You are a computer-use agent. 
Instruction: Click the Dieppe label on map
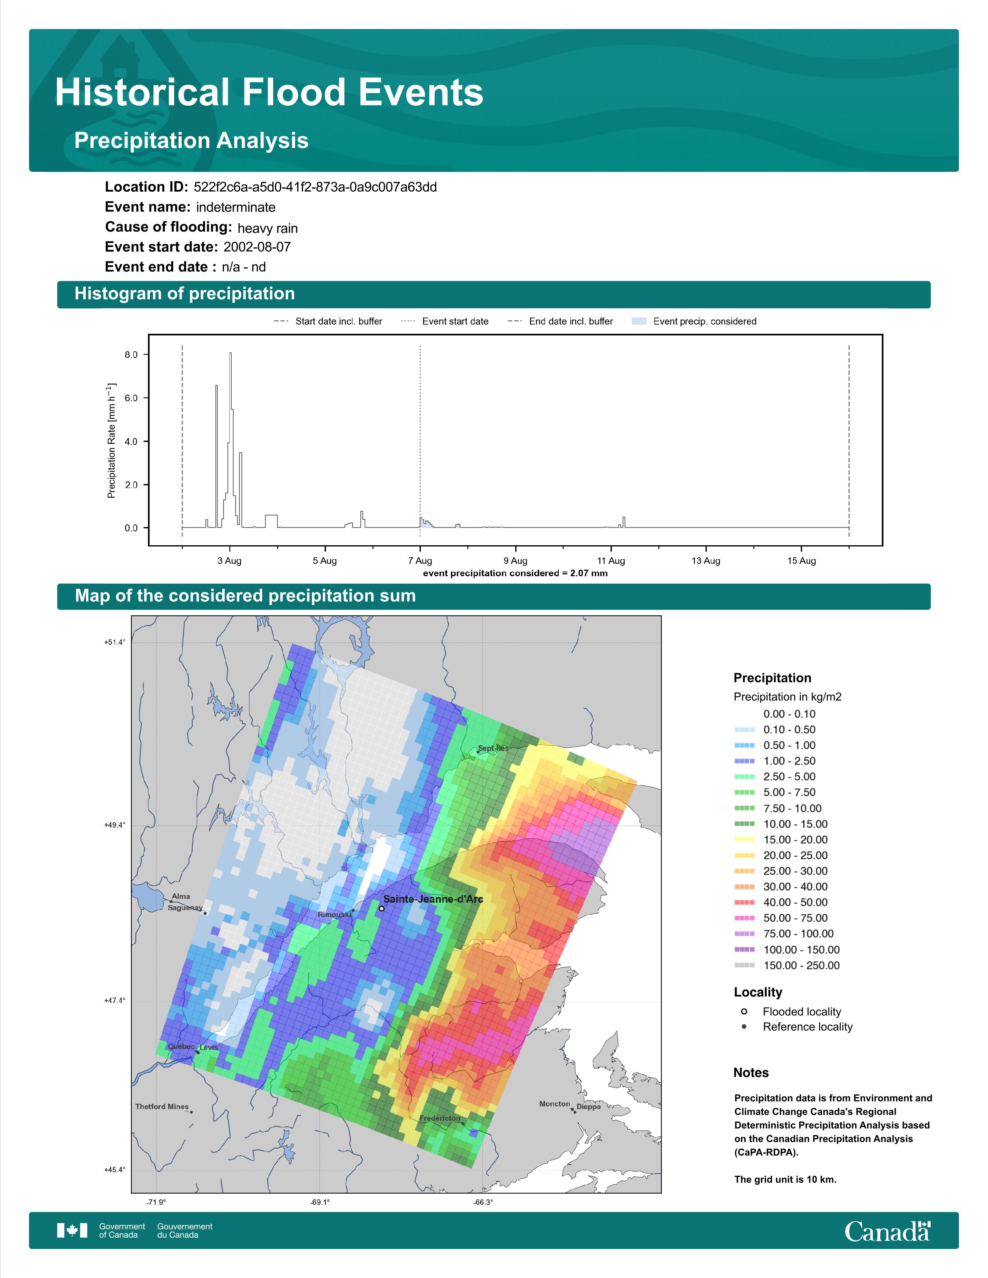(x=589, y=1106)
